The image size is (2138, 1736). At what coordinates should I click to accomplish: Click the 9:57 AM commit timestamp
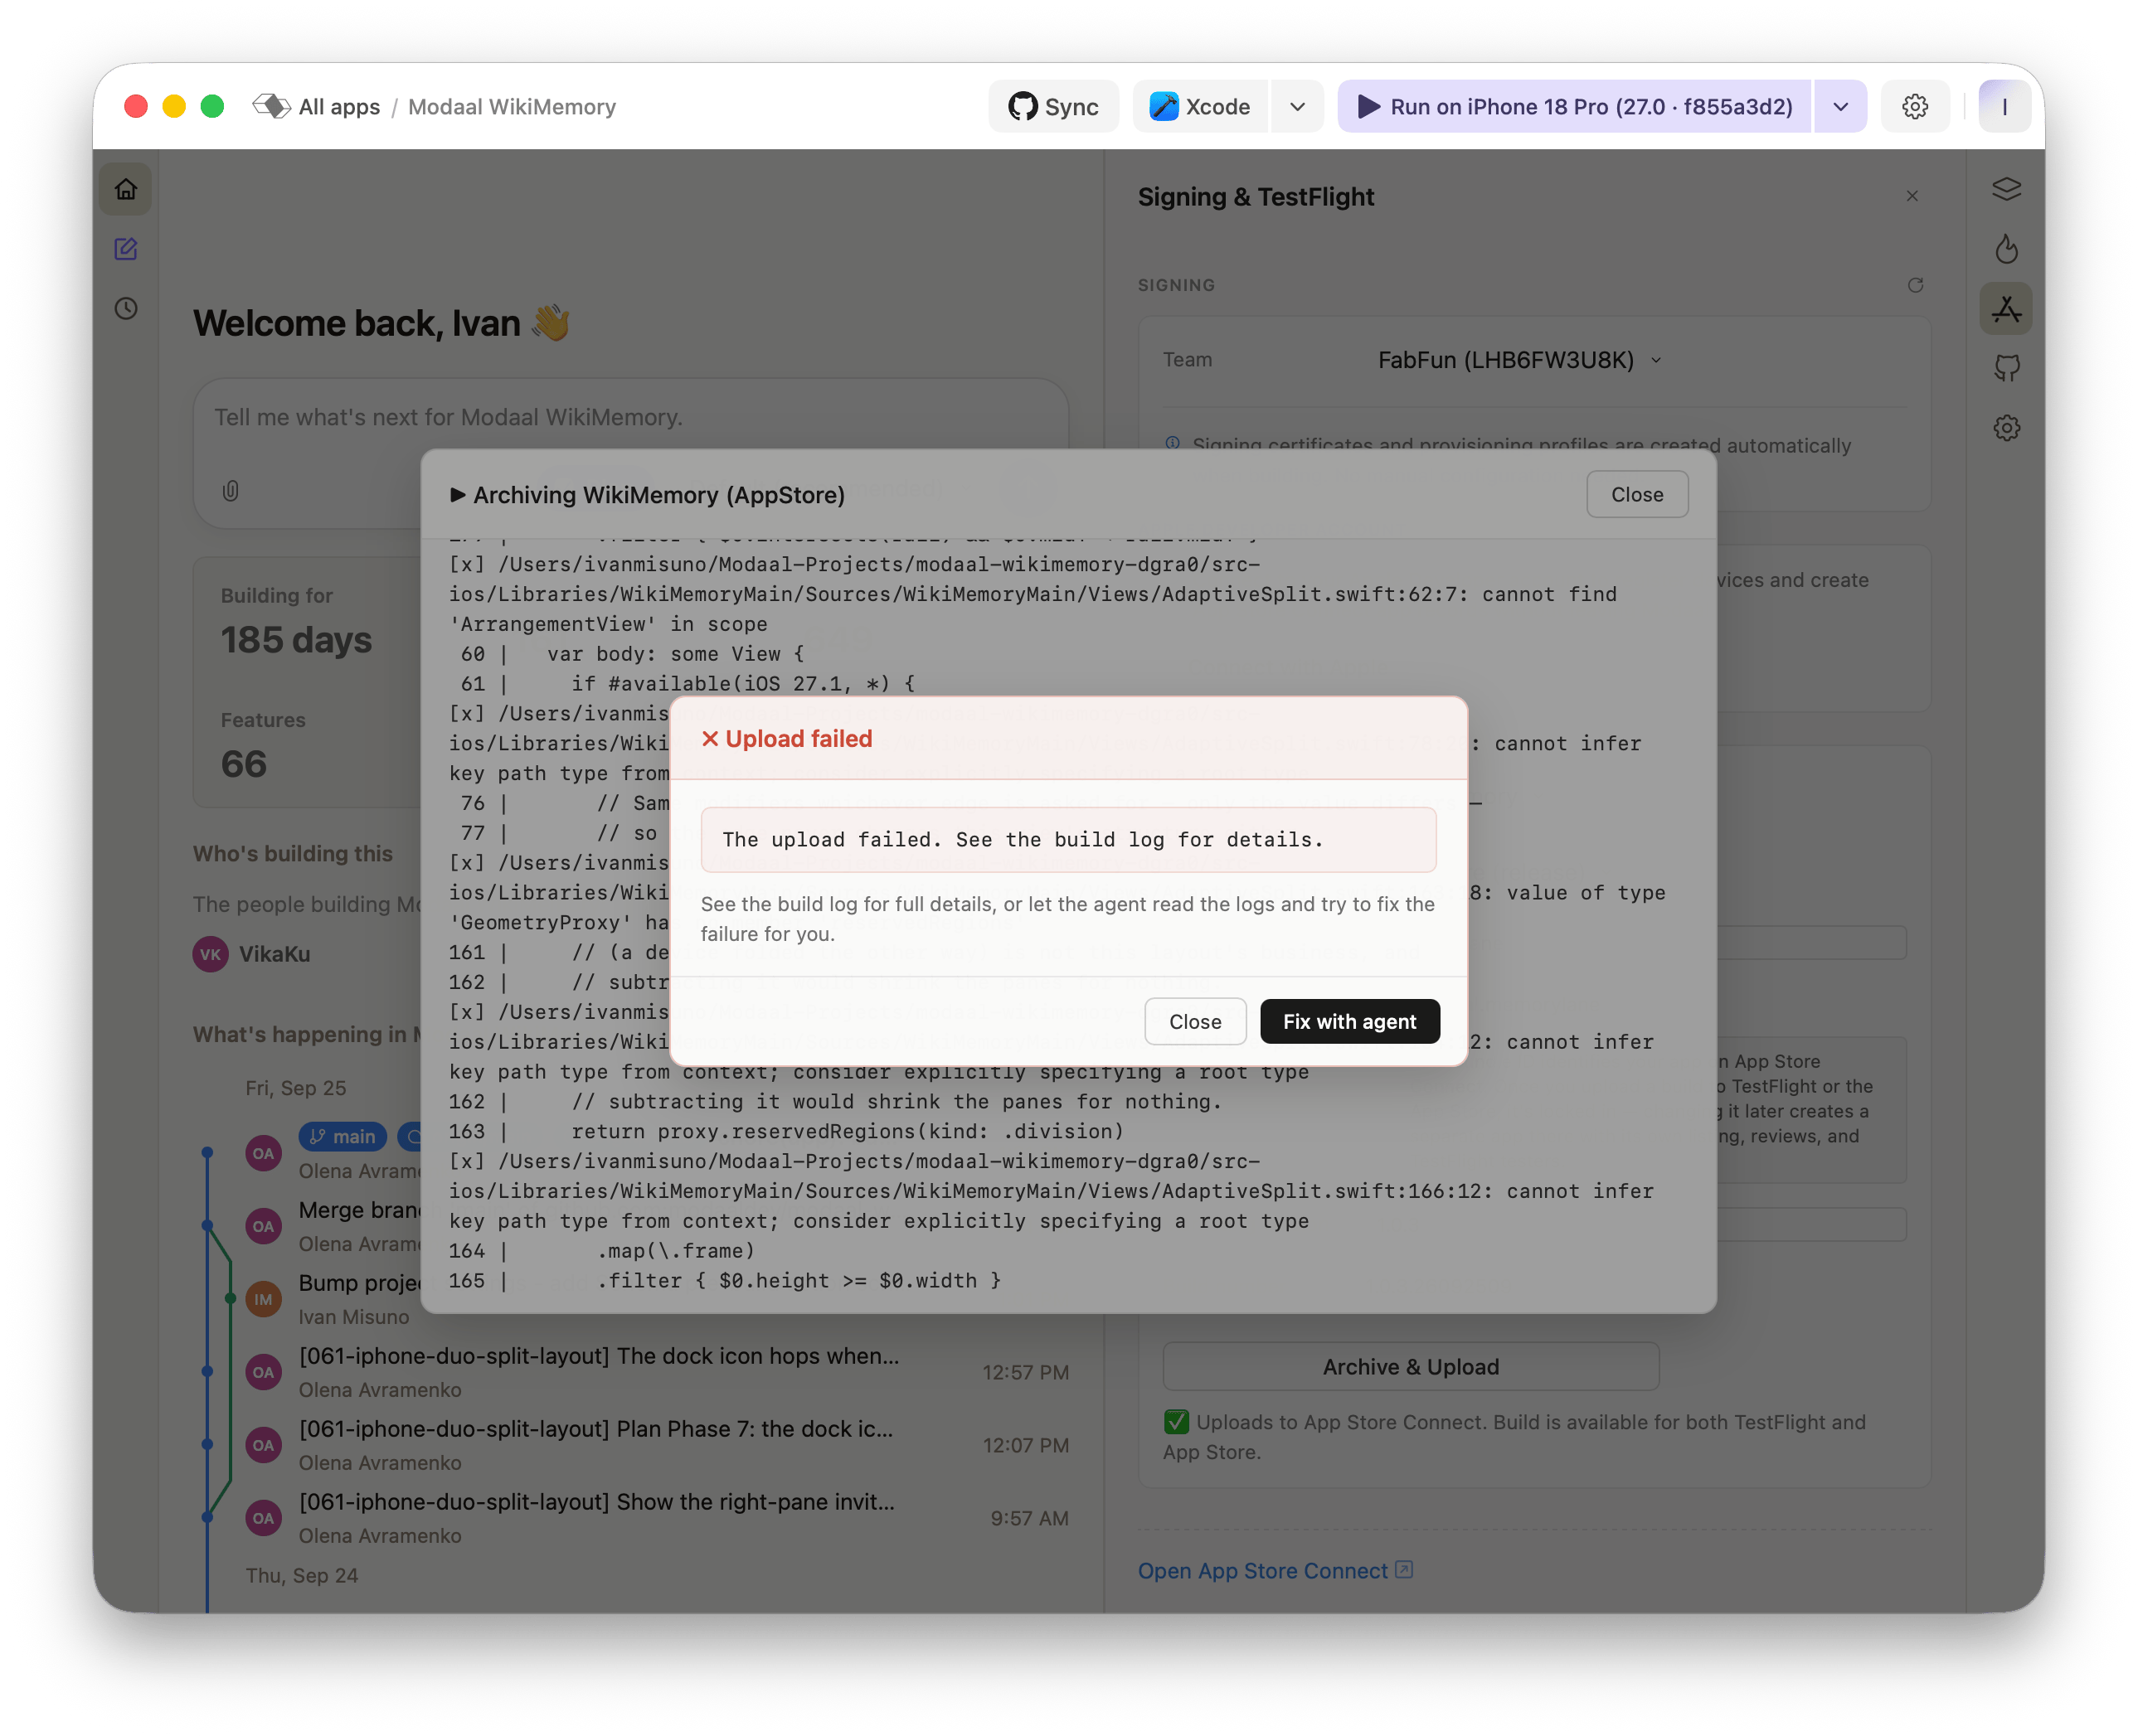[1029, 1518]
